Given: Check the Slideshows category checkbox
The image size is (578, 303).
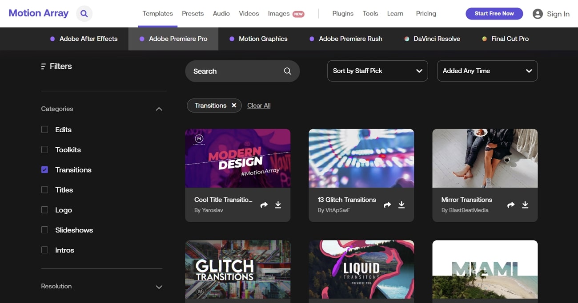Looking at the screenshot, I should [44, 230].
